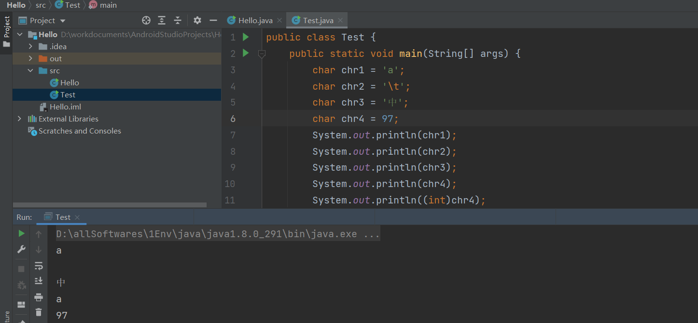Image resolution: width=698 pixels, height=323 pixels.
Task: Click the 97 output line in console
Action: pos(62,315)
